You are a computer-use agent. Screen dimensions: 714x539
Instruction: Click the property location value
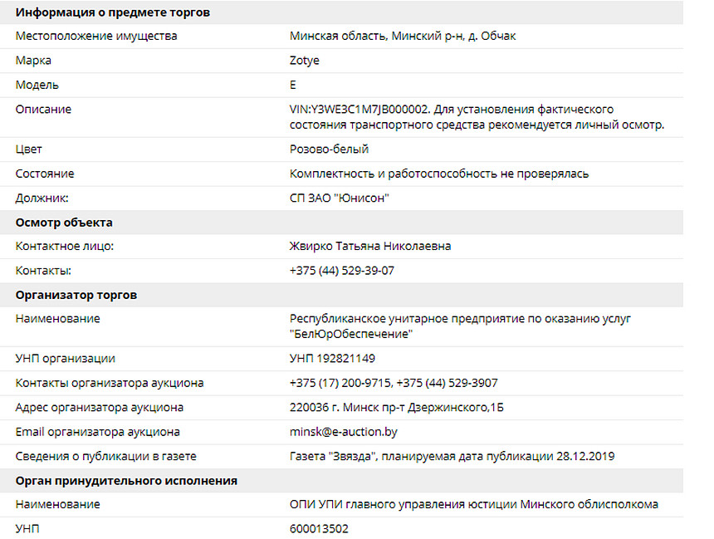pos(403,36)
